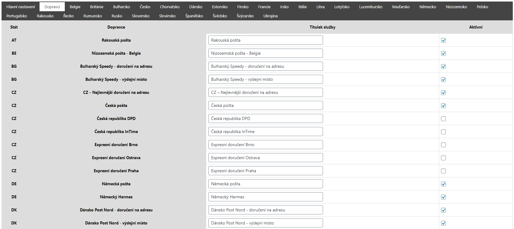Open the Británie tab
This screenshot has height=229, width=514.
[97, 7]
